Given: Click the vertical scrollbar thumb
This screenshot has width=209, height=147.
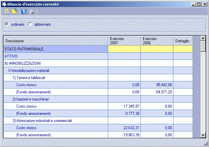Looking at the screenshot, I should coord(203,46).
